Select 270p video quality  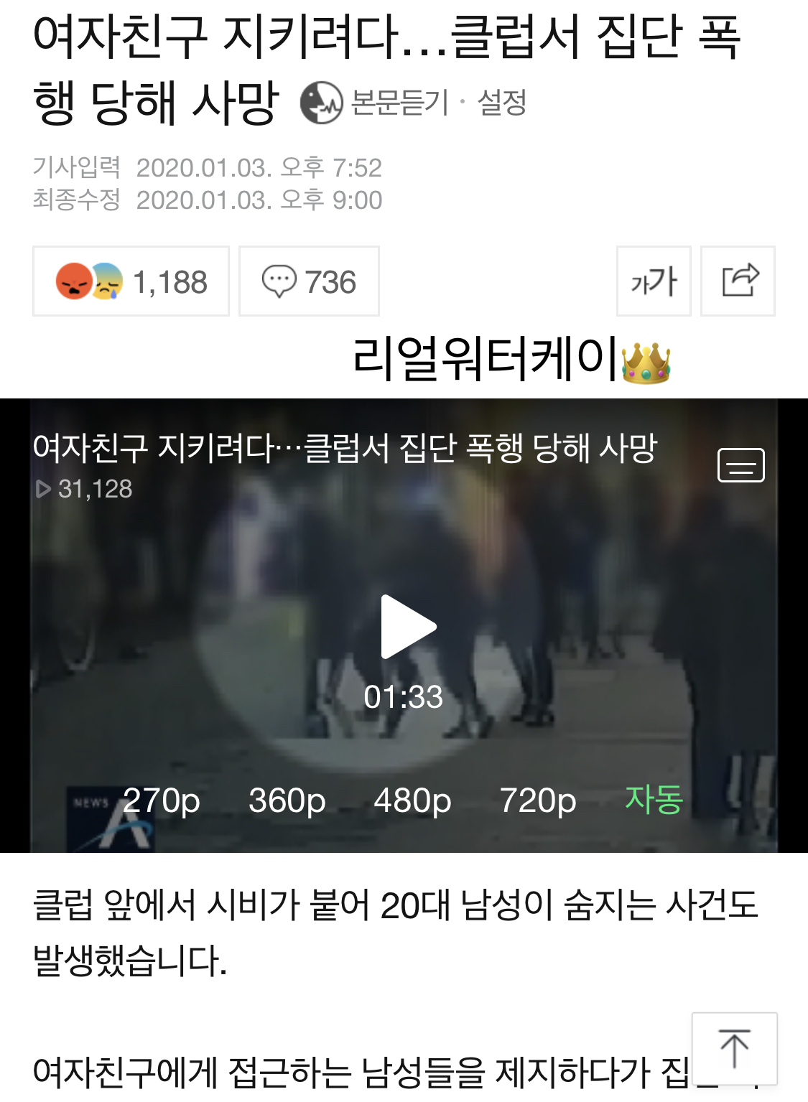162,800
